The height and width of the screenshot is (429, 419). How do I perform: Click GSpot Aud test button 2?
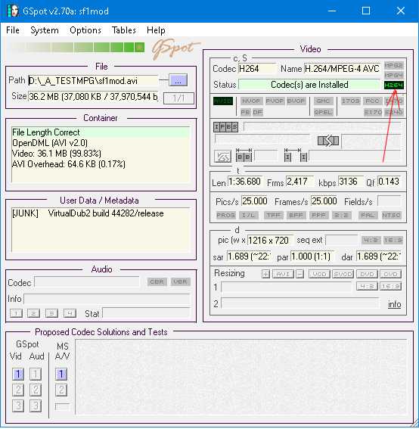pos(36,390)
